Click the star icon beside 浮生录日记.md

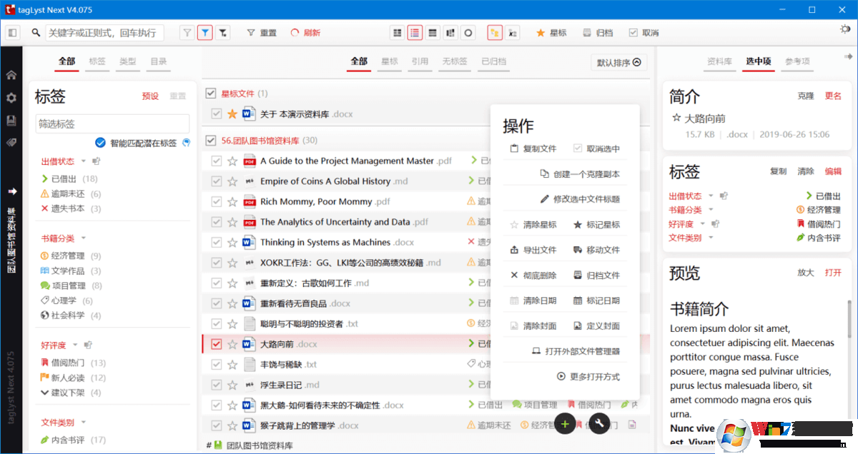click(x=232, y=385)
